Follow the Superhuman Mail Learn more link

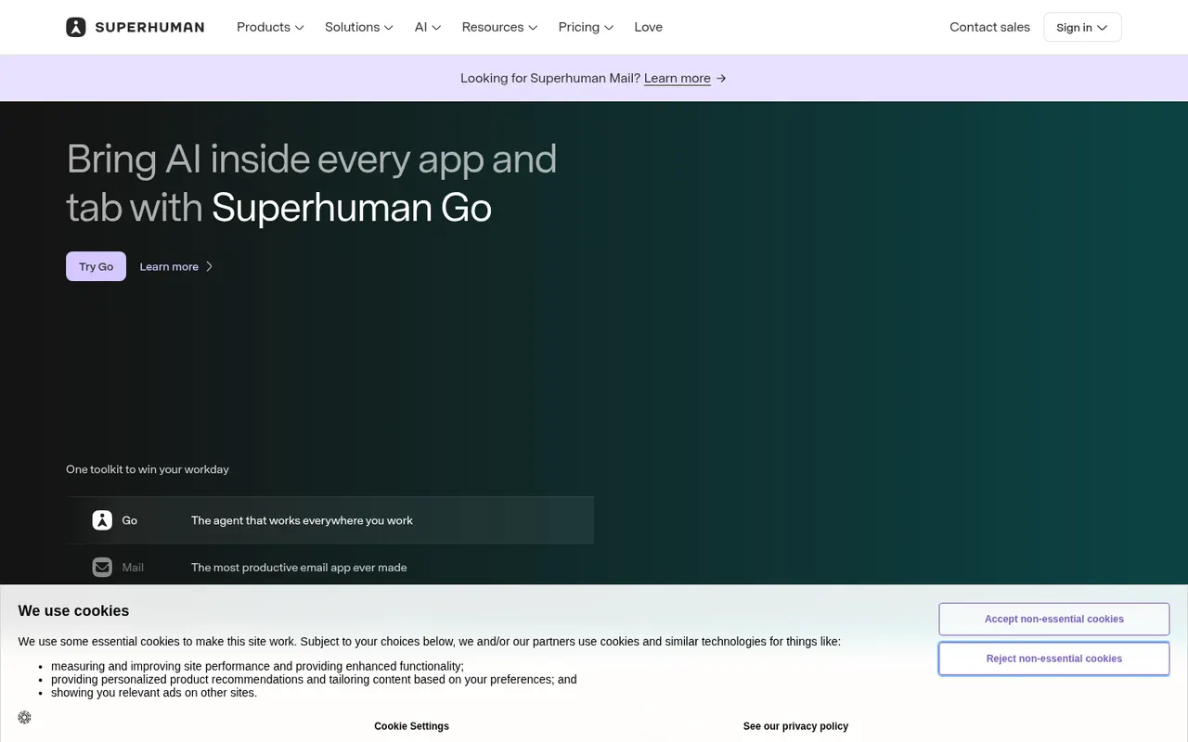678,78
